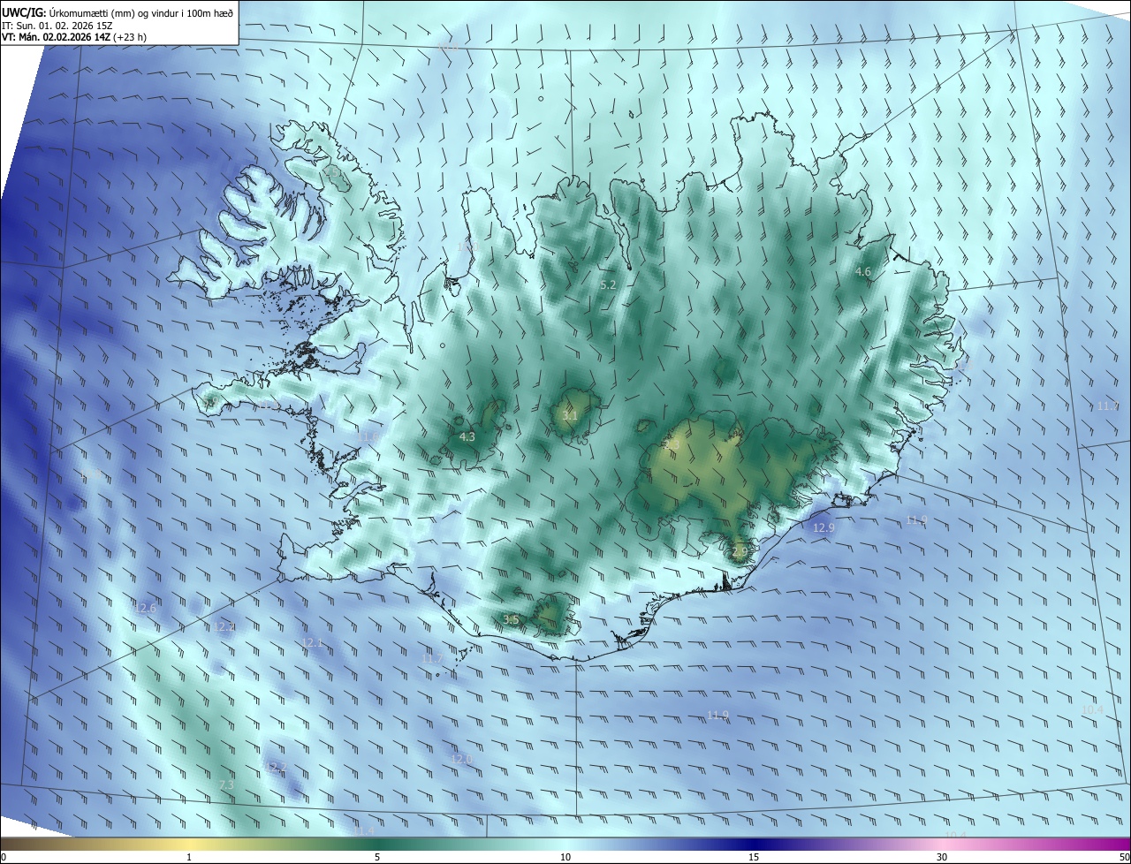The width and height of the screenshot is (1131, 864).
Task: Click the 3.1 value label on the glacier
Action: (570, 416)
